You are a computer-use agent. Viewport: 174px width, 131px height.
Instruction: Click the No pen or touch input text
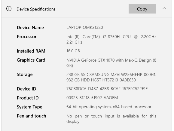pyautogui.click(x=111, y=119)
